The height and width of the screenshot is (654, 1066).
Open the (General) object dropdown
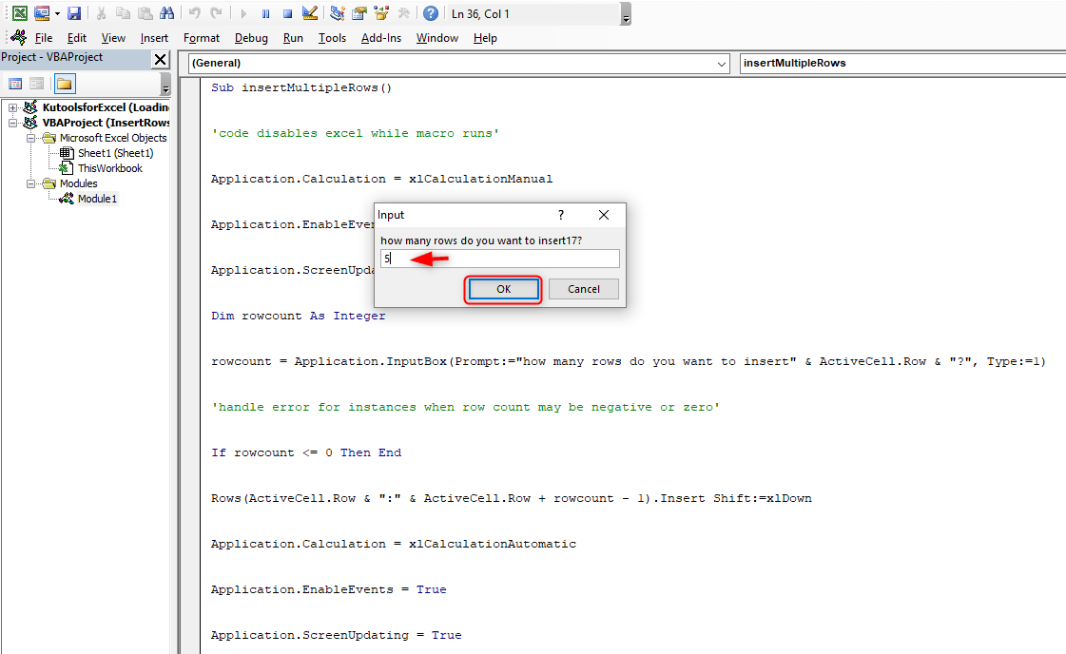click(723, 63)
